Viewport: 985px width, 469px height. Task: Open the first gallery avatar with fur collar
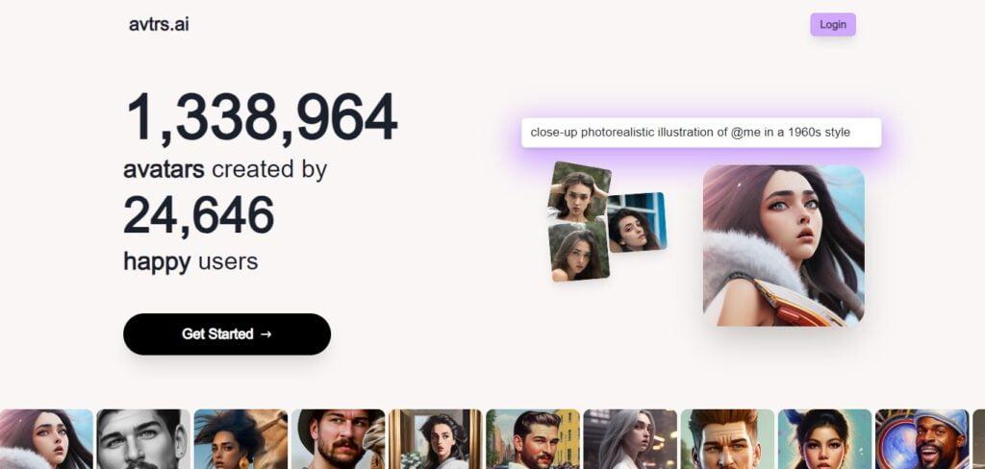coord(46,439)
